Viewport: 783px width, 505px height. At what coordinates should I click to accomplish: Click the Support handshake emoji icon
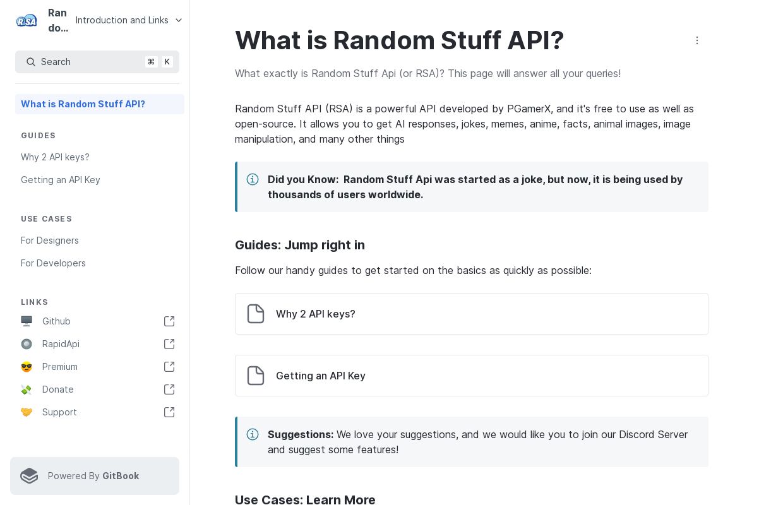pyautogui.click(x=27, y=412)
